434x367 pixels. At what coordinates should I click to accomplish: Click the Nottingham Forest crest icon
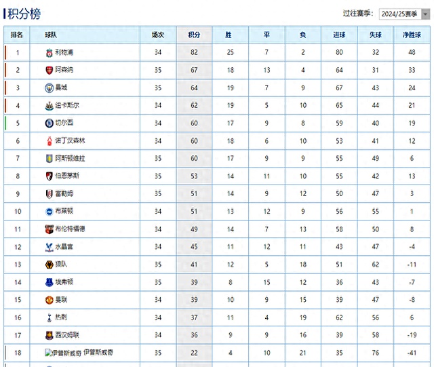point(50,140)
